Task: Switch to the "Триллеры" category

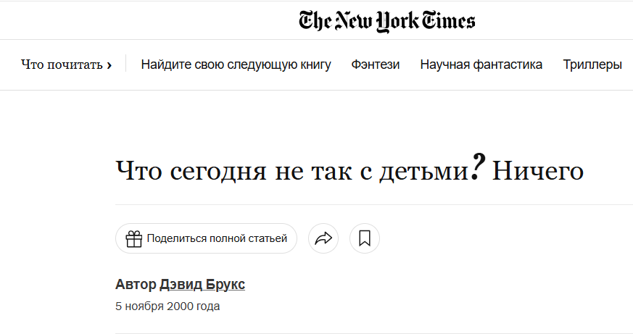Action: click(592, 64)
